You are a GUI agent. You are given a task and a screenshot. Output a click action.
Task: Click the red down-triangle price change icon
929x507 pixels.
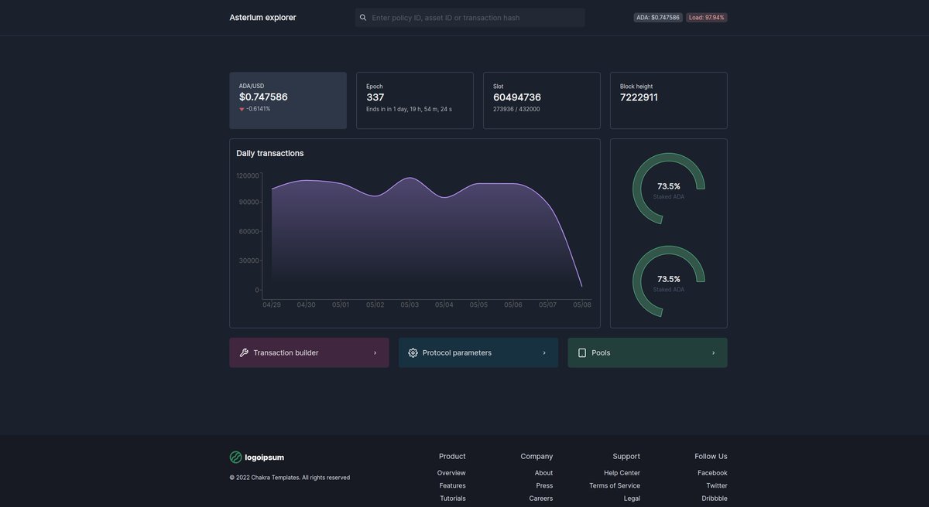coord(242,109)
